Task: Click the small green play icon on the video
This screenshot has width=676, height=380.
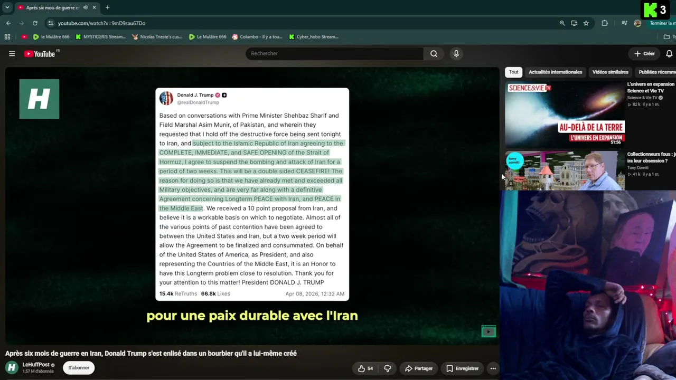Action: [489, 331]
